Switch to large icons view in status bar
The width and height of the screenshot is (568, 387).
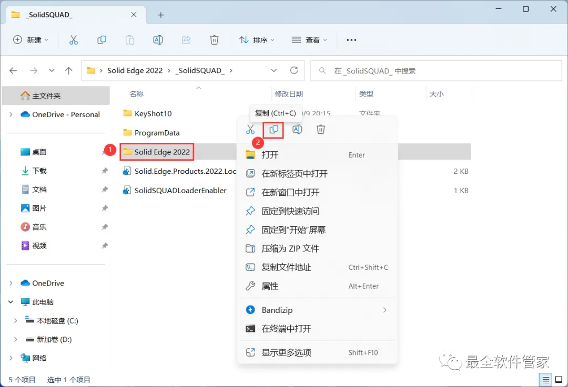pyautogui.click(x=559, y=380)
